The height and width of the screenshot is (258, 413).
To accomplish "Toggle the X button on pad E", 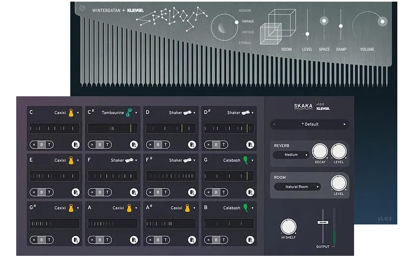I will pyautogui.click(x=34, y=193).
